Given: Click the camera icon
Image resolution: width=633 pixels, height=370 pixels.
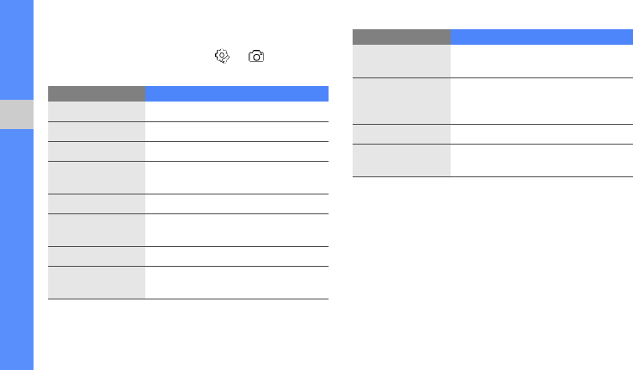Looking at the screenshot, I should coord(256,55).
